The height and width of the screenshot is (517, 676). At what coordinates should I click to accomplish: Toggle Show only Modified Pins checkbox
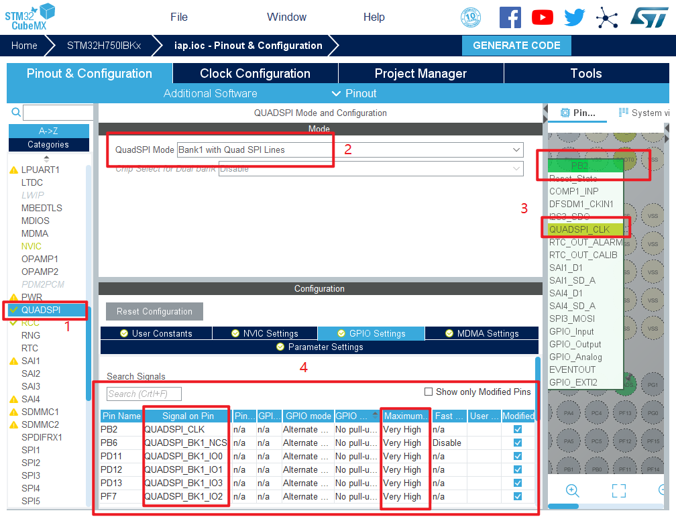[429, 392]
